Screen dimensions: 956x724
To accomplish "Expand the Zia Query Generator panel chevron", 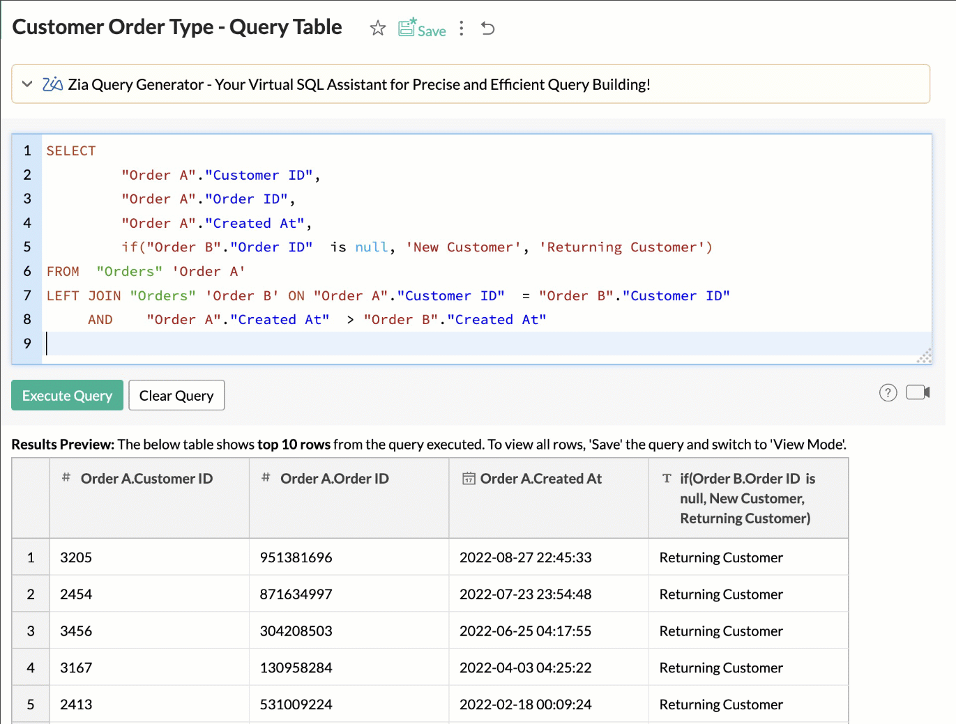I will [26, 84].
